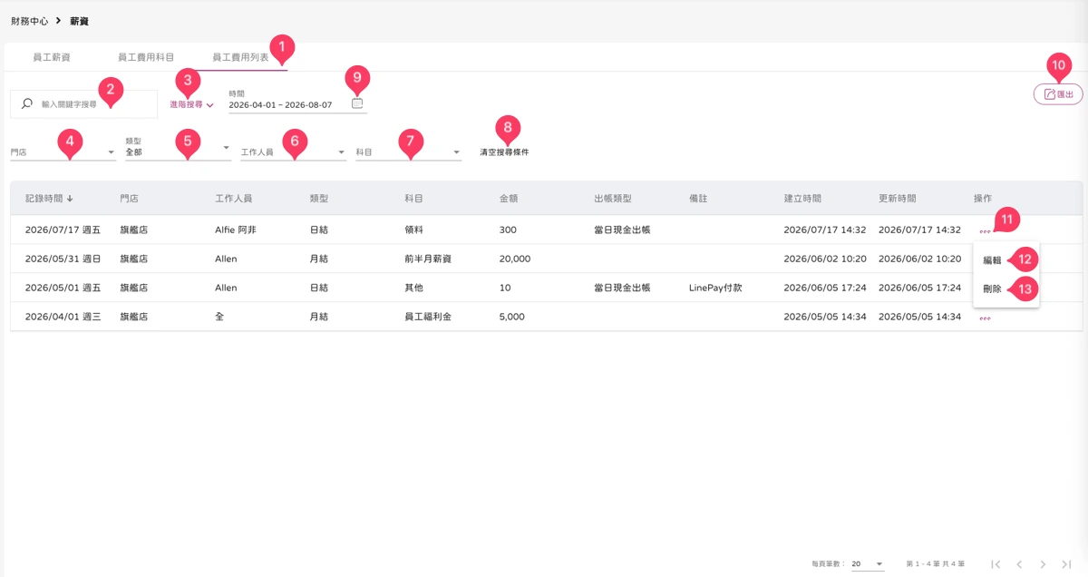1088x577 pixels.
Task: Open the more-actions dots for the 2026/07/17 row
Action: click(x=985, y=230)
